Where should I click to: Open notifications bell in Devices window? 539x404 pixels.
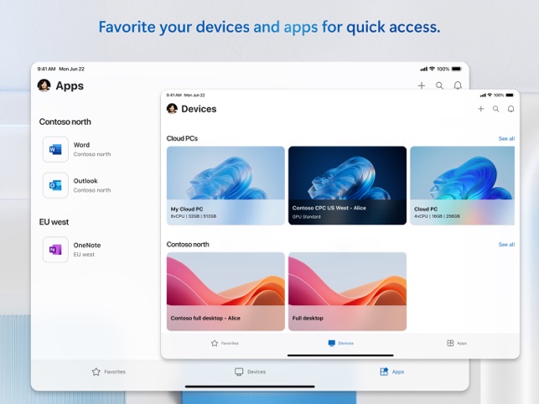[510, 109]
